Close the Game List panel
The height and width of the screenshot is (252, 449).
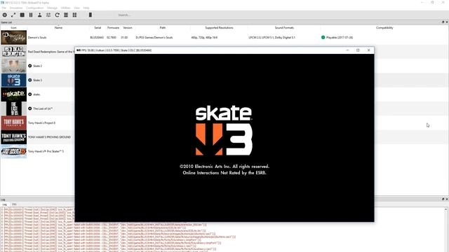[447, 22]
